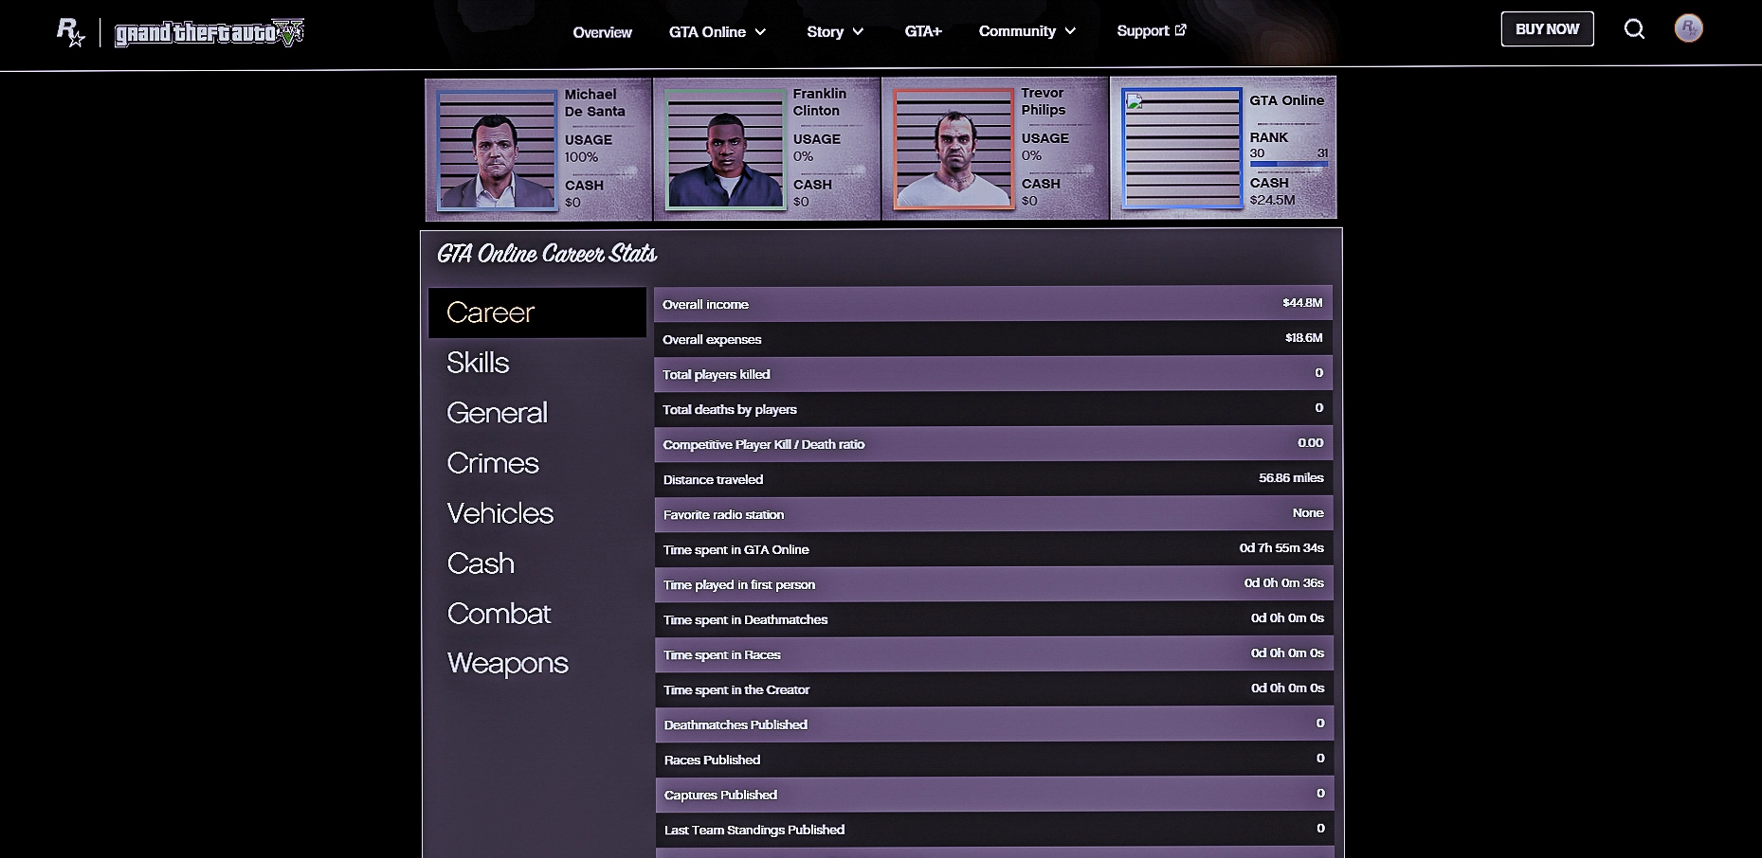The height and width of the screenshot is (858, 1762).
Task: Open the Weapons stats category
Action: tap(507, 663)
